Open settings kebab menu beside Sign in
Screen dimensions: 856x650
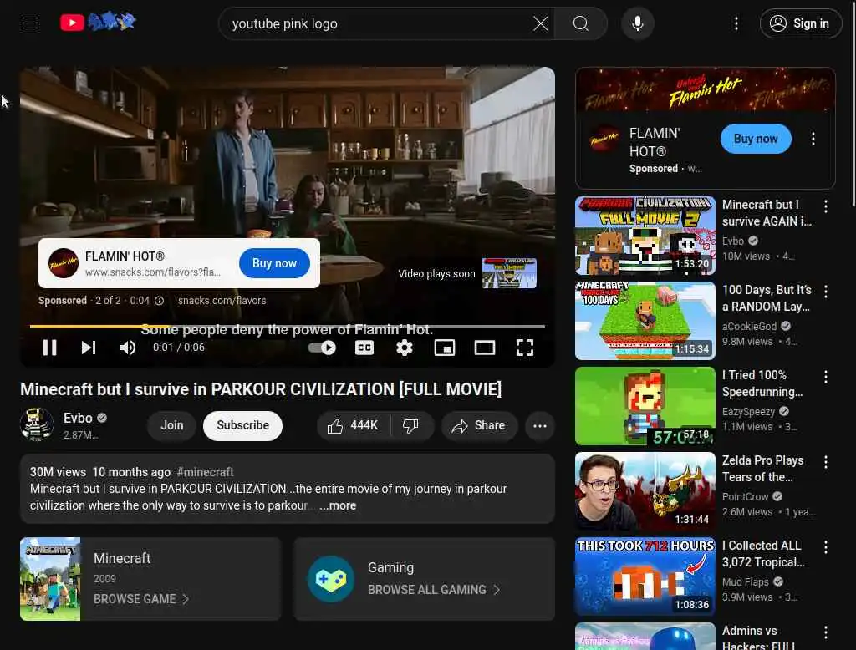[x=736, y=23]
